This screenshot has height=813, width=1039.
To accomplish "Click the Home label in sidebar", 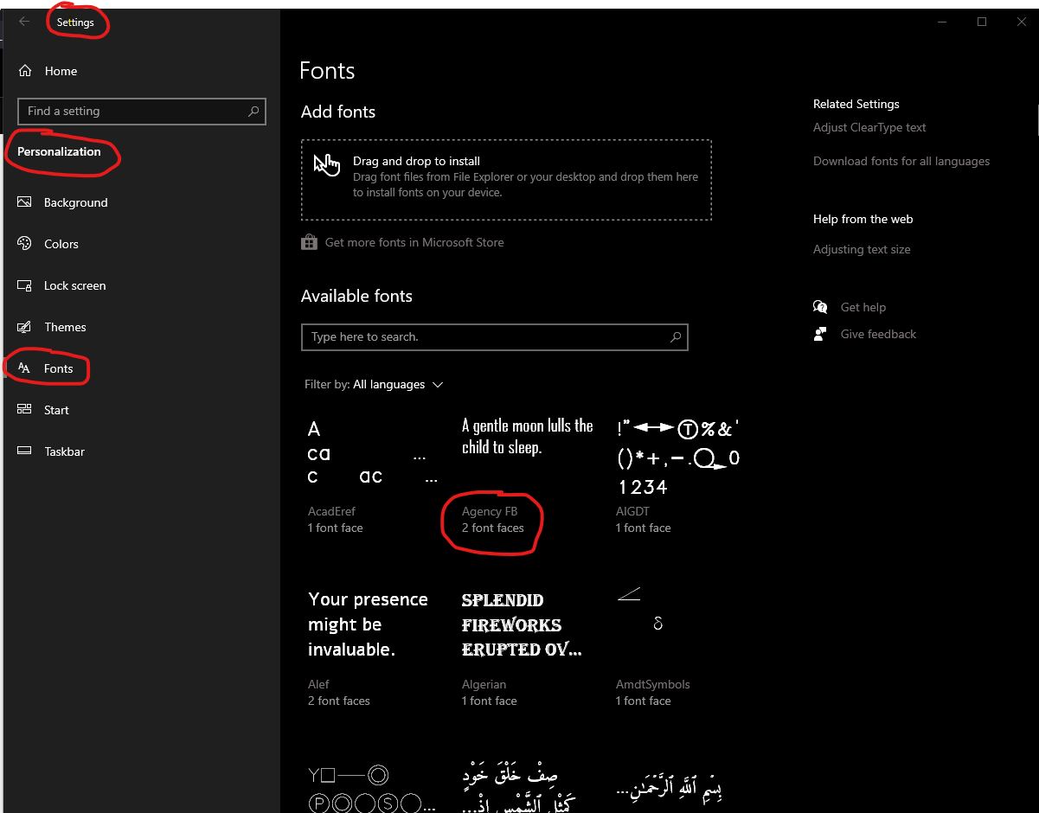I will click(61, 71).
